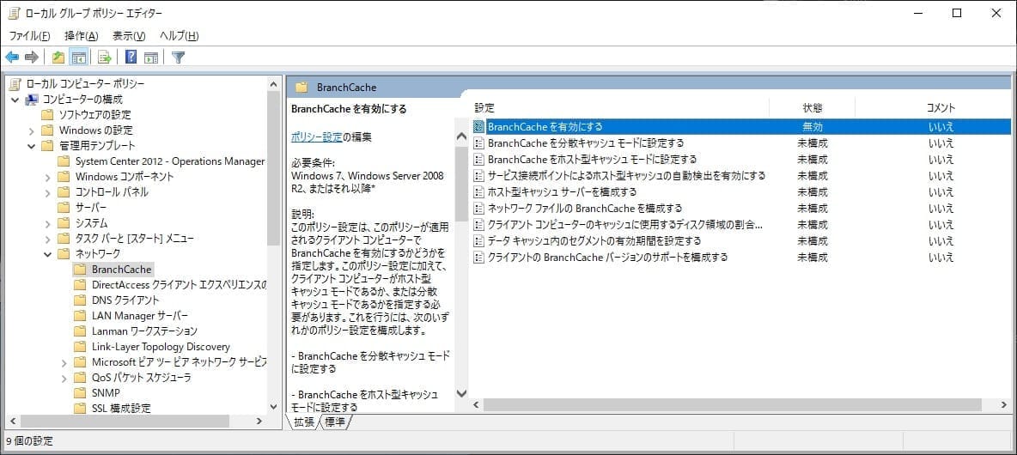This screenshot has width=1017, height=455.
Task: Expand the QoS パケット スケジューラ node
Action: click(x=64, y=377)
